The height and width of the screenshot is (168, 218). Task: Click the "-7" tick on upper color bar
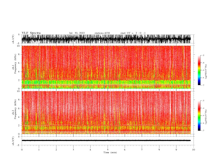click(203, 85)
